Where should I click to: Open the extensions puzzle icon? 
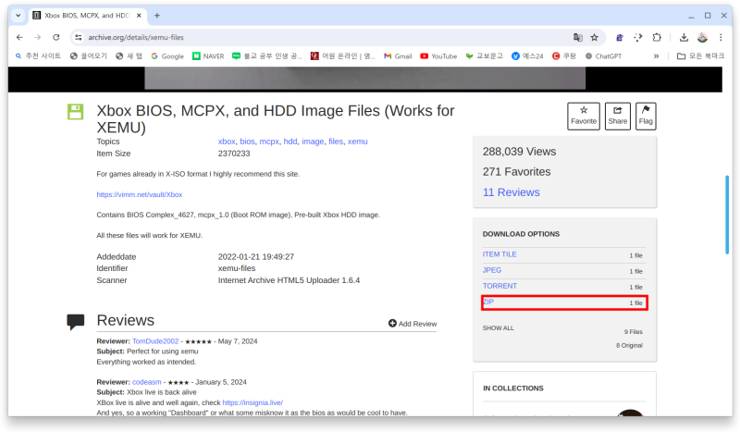657,37
